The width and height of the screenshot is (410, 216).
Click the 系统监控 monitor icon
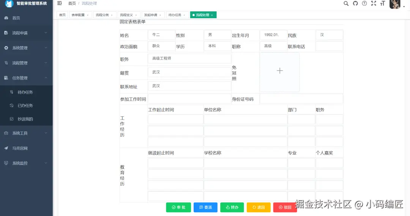[6, 163]
